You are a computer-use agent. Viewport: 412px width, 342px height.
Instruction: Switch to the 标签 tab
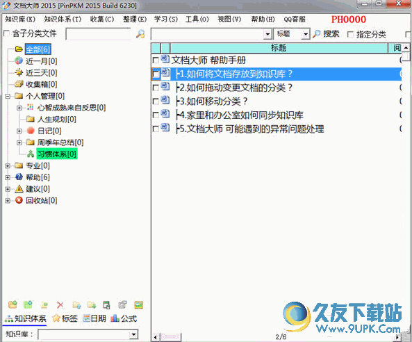point(65,318)
